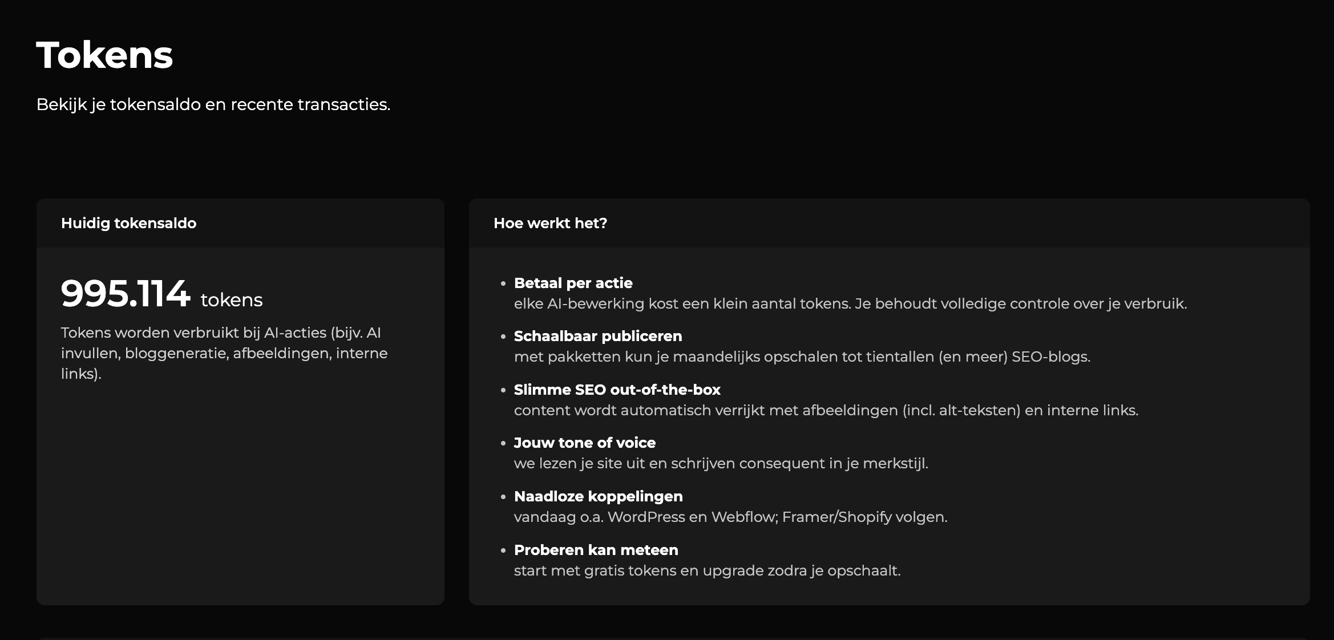Click the text about 'maandelijks opschalen' with pakketten
Viewport: 1334px width, 640px height.
click(802, 357)
